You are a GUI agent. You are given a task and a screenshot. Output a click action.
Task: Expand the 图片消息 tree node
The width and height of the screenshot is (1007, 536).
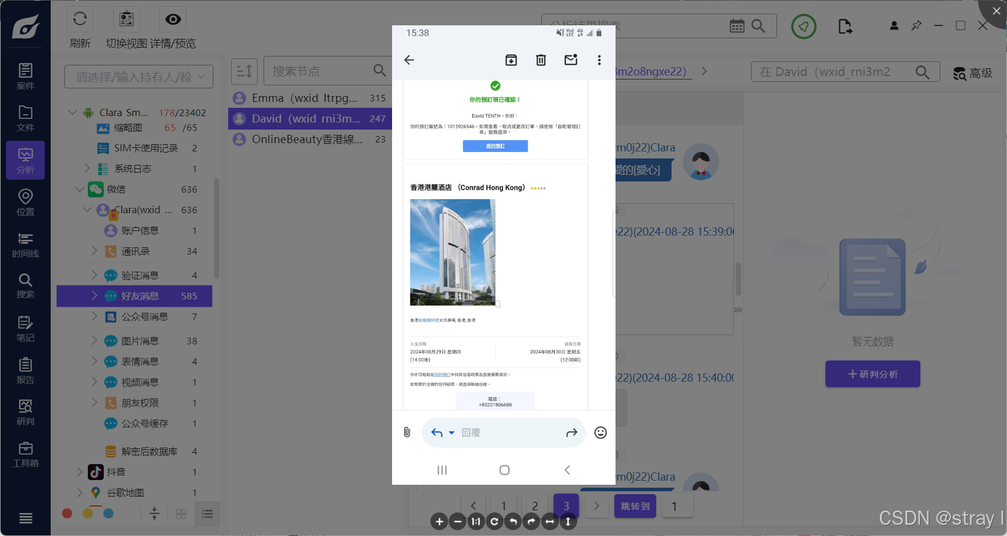(94, 340)
